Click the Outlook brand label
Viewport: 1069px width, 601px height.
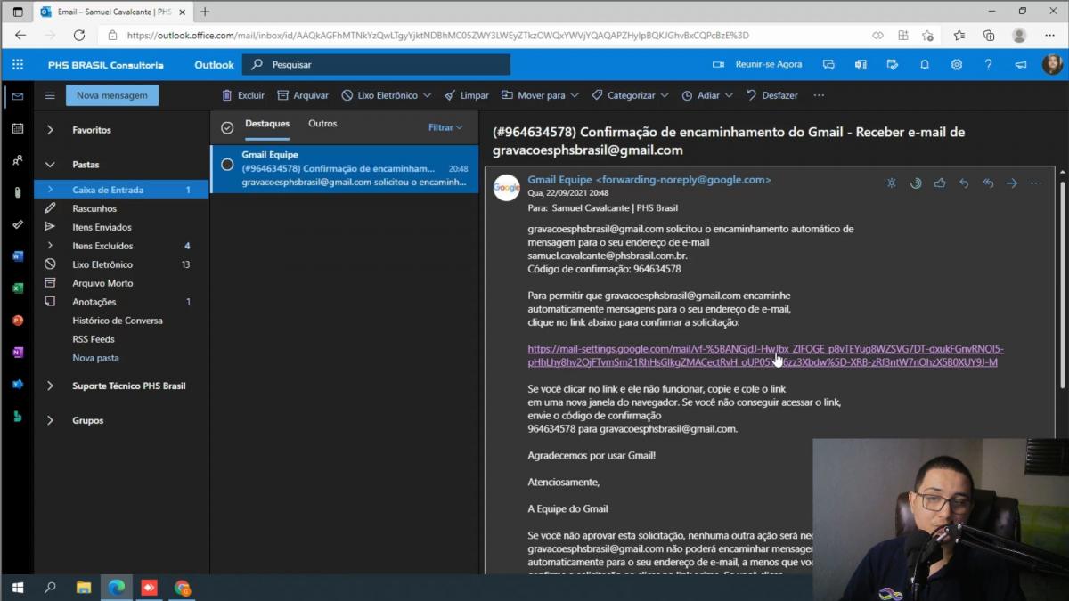click(x=214, y=65)
